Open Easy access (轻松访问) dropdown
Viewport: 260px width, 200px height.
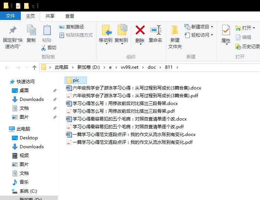pyautogui.click(x=199, y=35)
